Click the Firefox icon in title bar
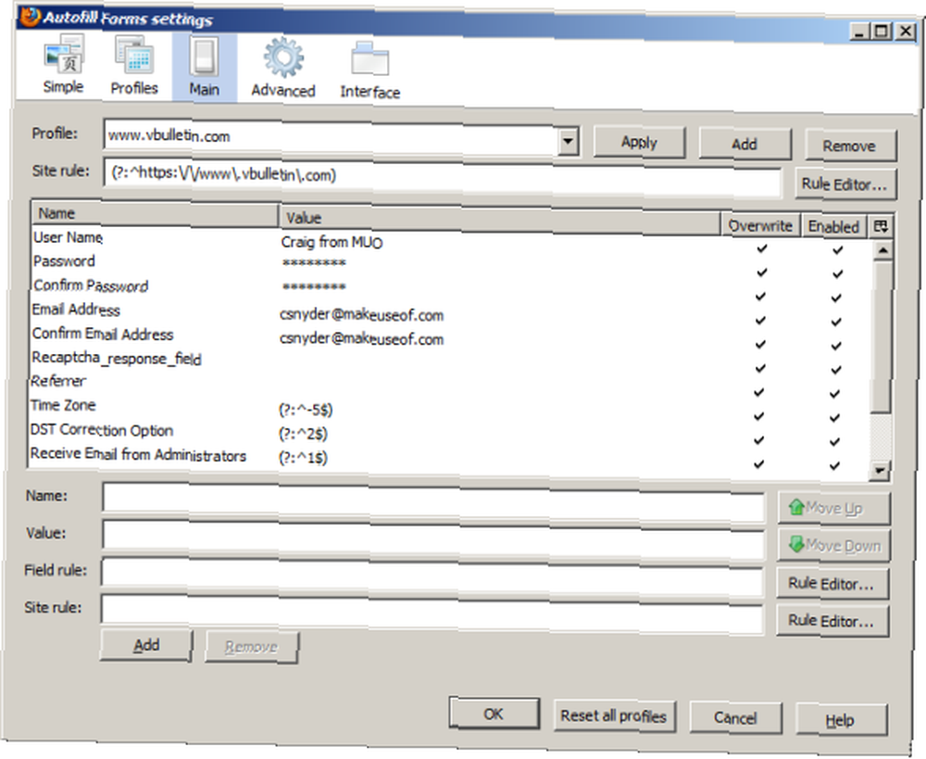This screenshot has height=759, width=926. pos(30,16)
